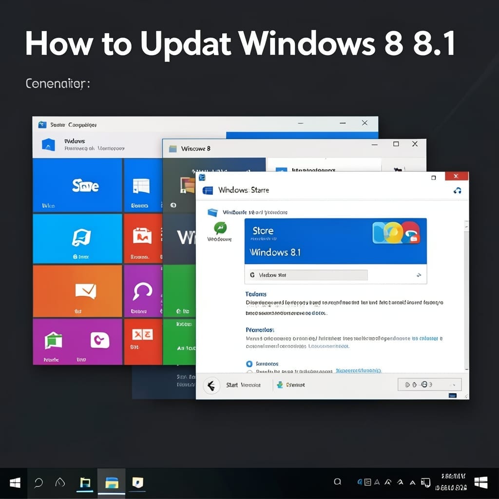Click the small arrow right of the gray field
This screenshot has height=499, width=499.
coord(419,275)
